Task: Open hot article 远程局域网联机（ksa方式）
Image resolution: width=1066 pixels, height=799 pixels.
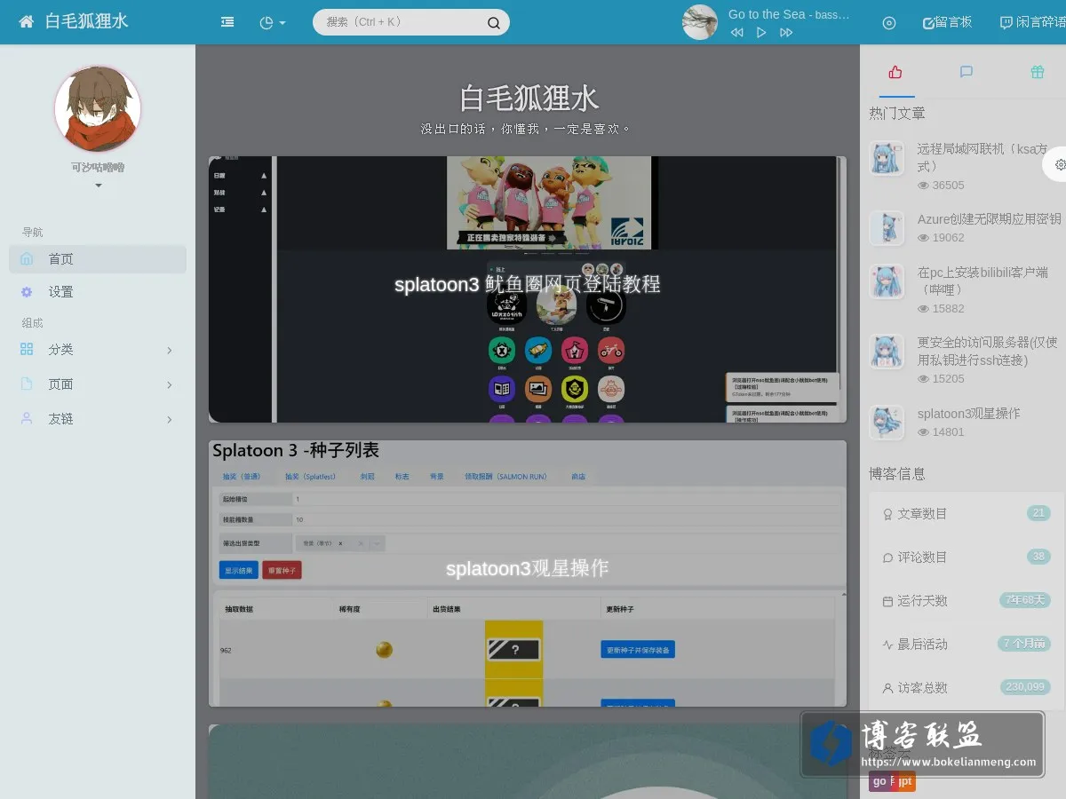Action: click(x=982, y=157)
